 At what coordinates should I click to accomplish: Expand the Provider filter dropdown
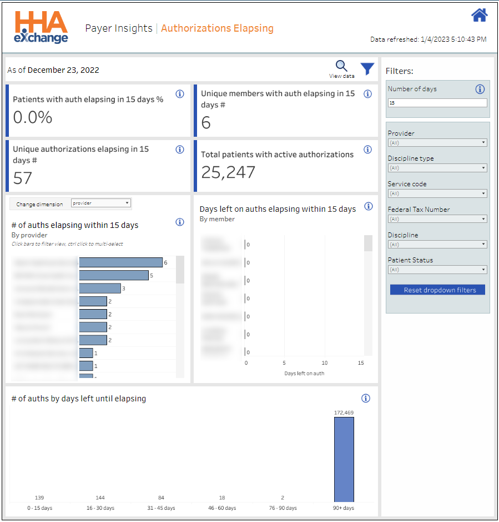point(437,142)
